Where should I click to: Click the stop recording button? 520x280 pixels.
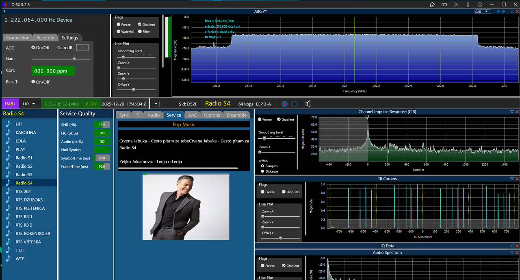click(x=295, y=104)
